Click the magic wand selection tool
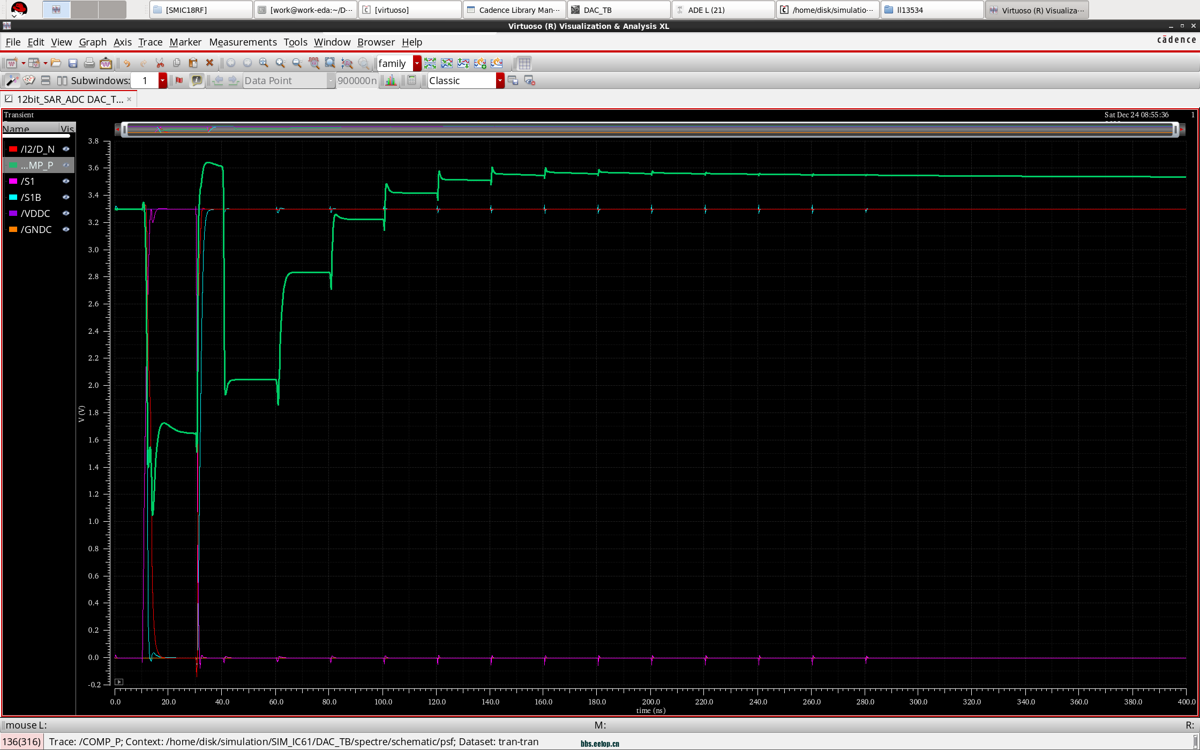 tap(12, 80)
